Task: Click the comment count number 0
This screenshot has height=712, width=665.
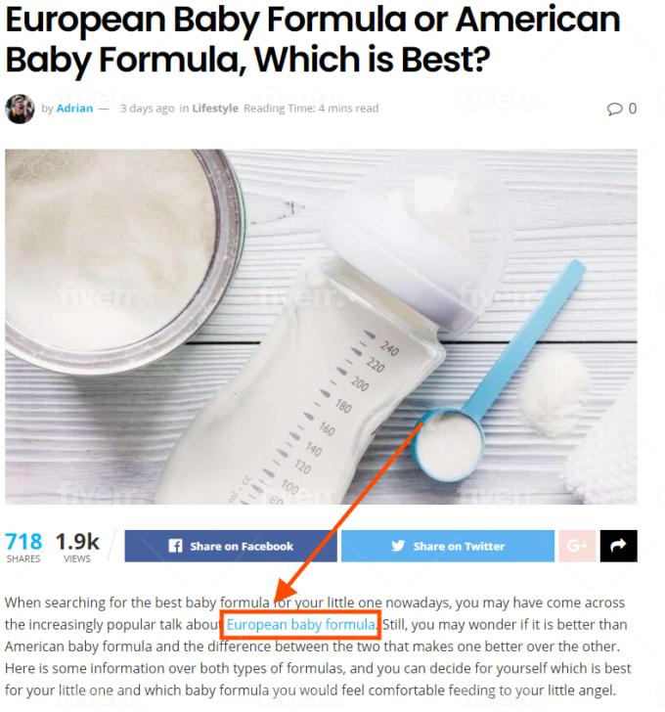Action: (x=633, y=109)
